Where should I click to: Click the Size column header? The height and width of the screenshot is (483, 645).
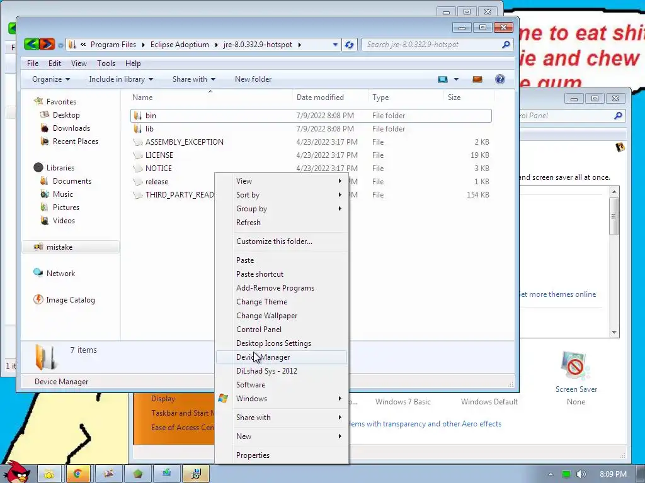[454, 97]
